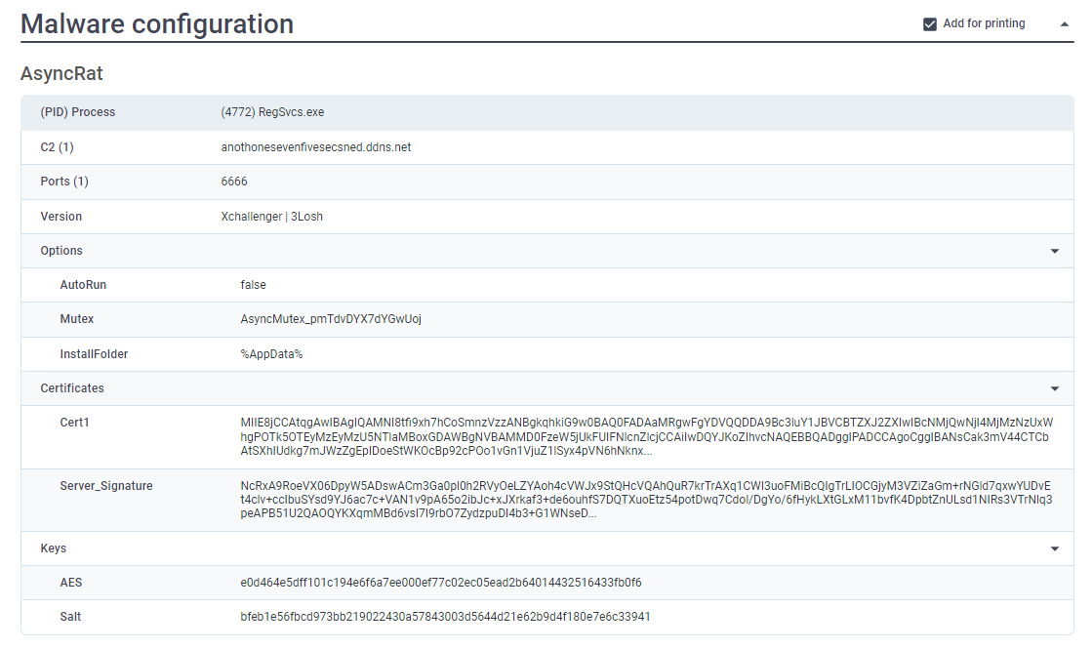Collapse the Malware configuration section arrow

[1064, 24]
